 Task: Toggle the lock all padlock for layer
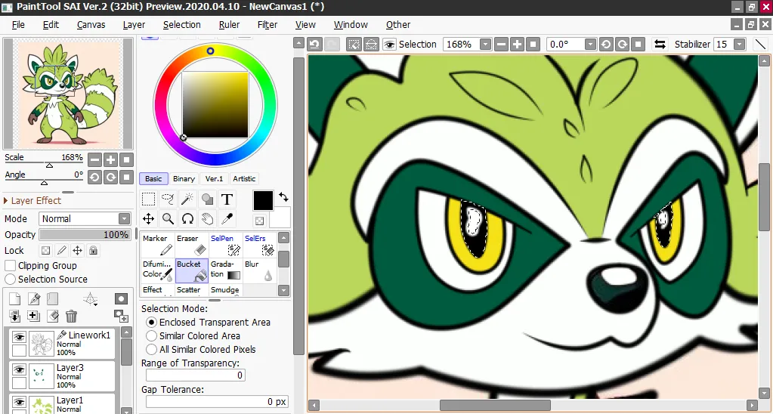[93, 251]
